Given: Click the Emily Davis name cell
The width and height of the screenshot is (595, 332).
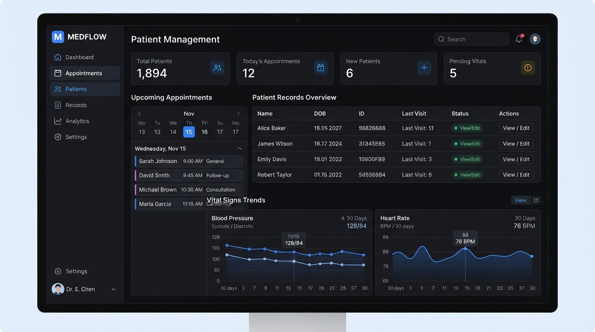Looking at the screenshot, I should point(272,159).
